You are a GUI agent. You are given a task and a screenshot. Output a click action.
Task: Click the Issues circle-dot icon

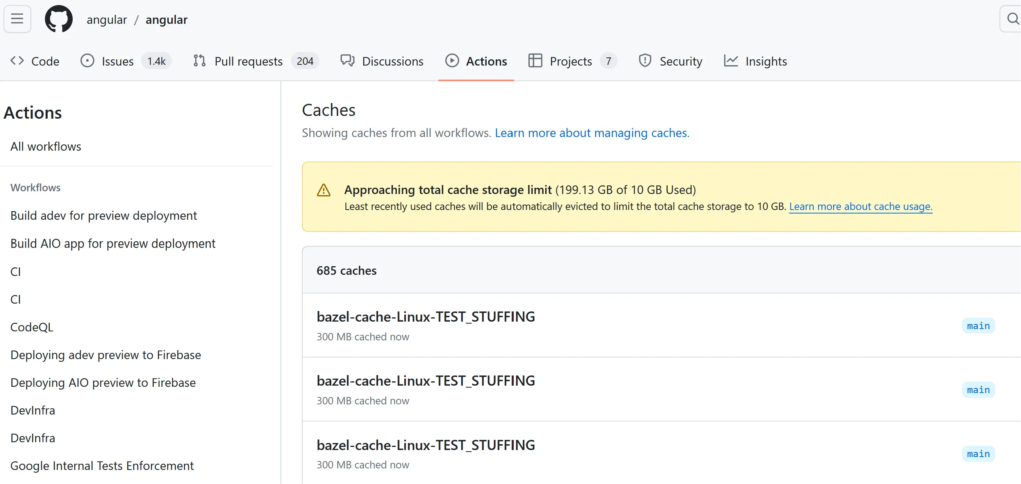pyautogui.click(x=87, y=61)
